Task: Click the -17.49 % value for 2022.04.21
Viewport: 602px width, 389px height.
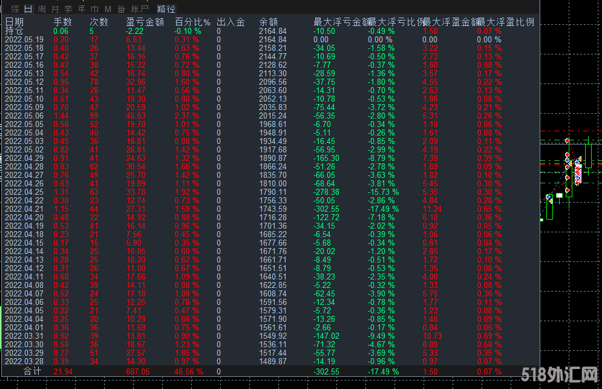Action: pyautogui.click(x=383, y=209)
